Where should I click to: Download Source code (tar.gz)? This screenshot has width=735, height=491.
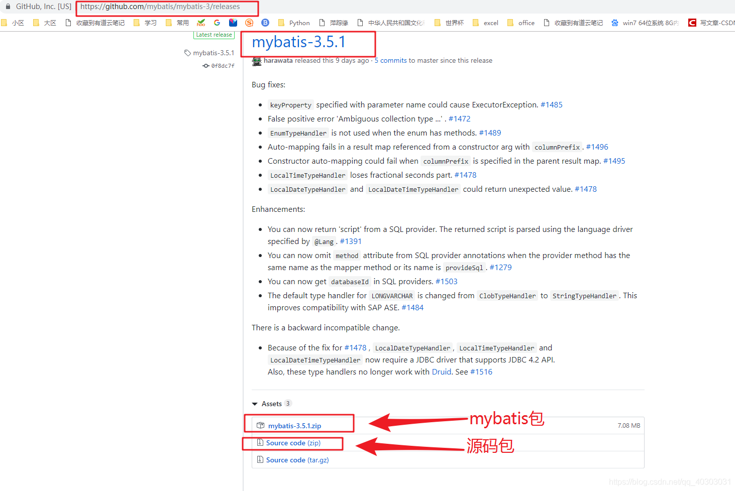297,460
